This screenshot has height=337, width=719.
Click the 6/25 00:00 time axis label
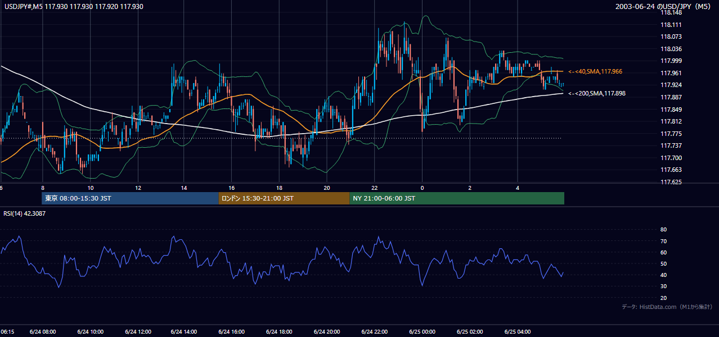pos(422,332)
